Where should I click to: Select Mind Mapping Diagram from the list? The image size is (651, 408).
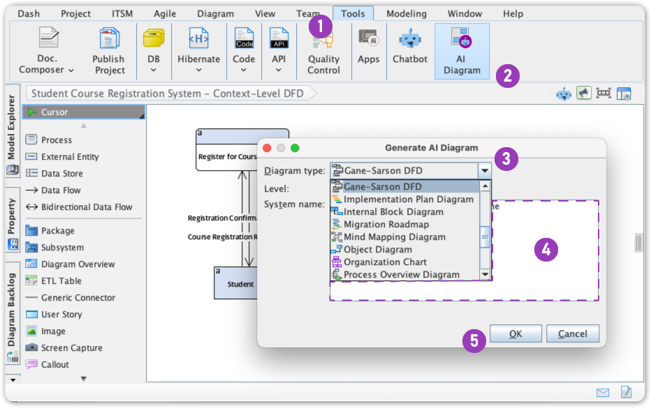394,236
